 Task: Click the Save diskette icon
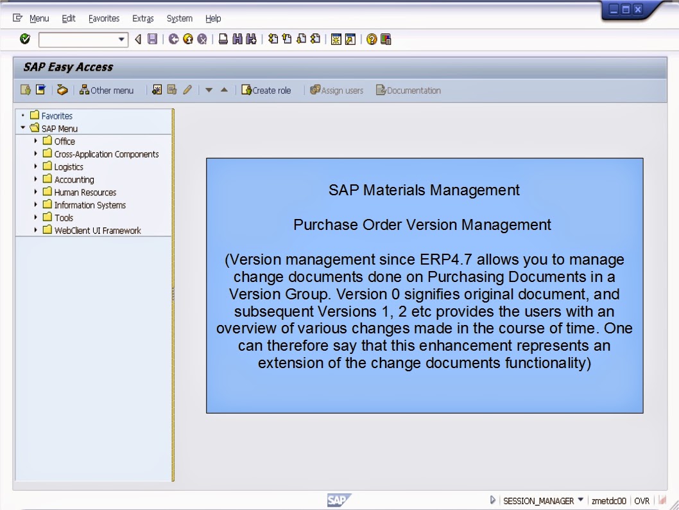tap(153, 39)
